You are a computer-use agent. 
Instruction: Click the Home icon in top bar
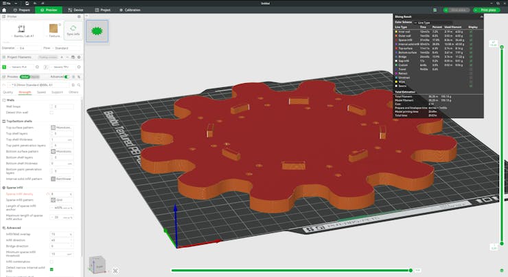point(3,10)
